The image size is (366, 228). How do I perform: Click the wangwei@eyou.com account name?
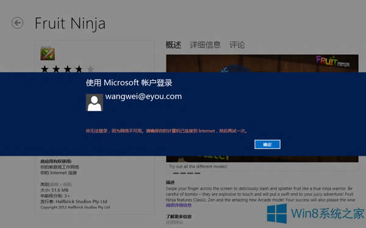tap(143, 96)
